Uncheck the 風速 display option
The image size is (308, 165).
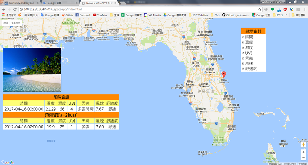[243, 63]
